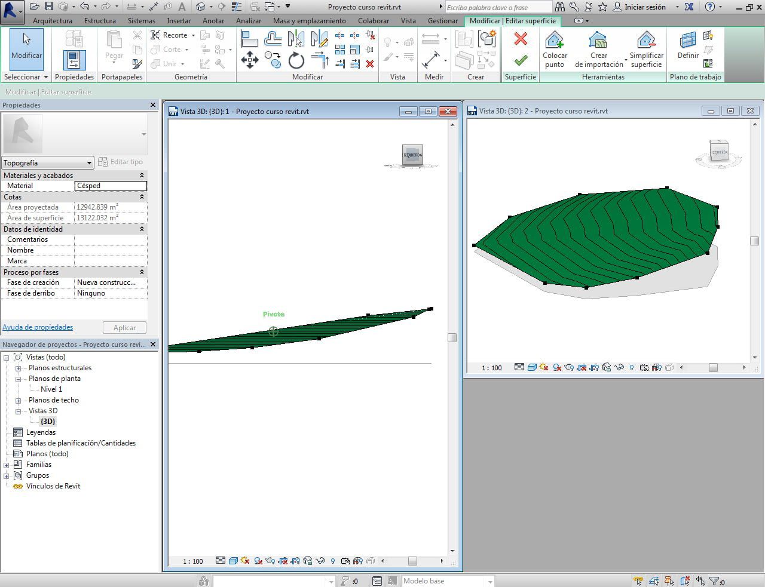The height and width of the screenshot is (587, 765).
Task: Toggle sun path icon in view 2 control bar
Action: click(544, 367)
